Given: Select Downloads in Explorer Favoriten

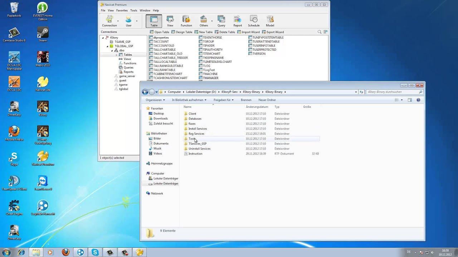Looking at the screenshot, I should click(x=161, y=119).
